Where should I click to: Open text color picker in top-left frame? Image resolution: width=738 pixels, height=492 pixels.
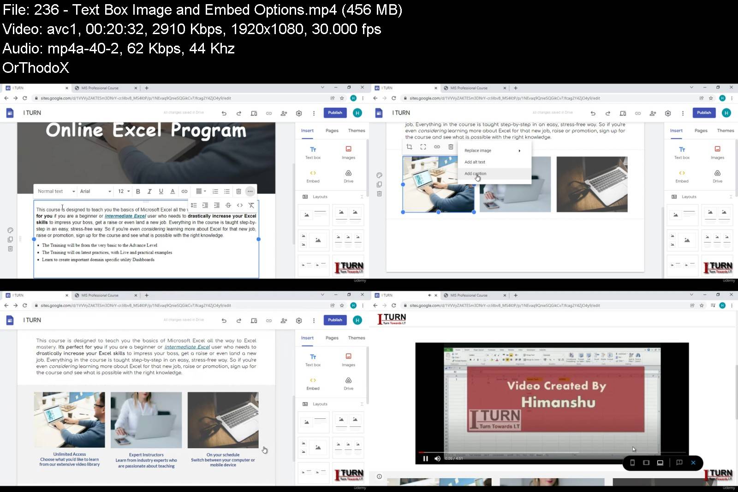coord(173,191)
